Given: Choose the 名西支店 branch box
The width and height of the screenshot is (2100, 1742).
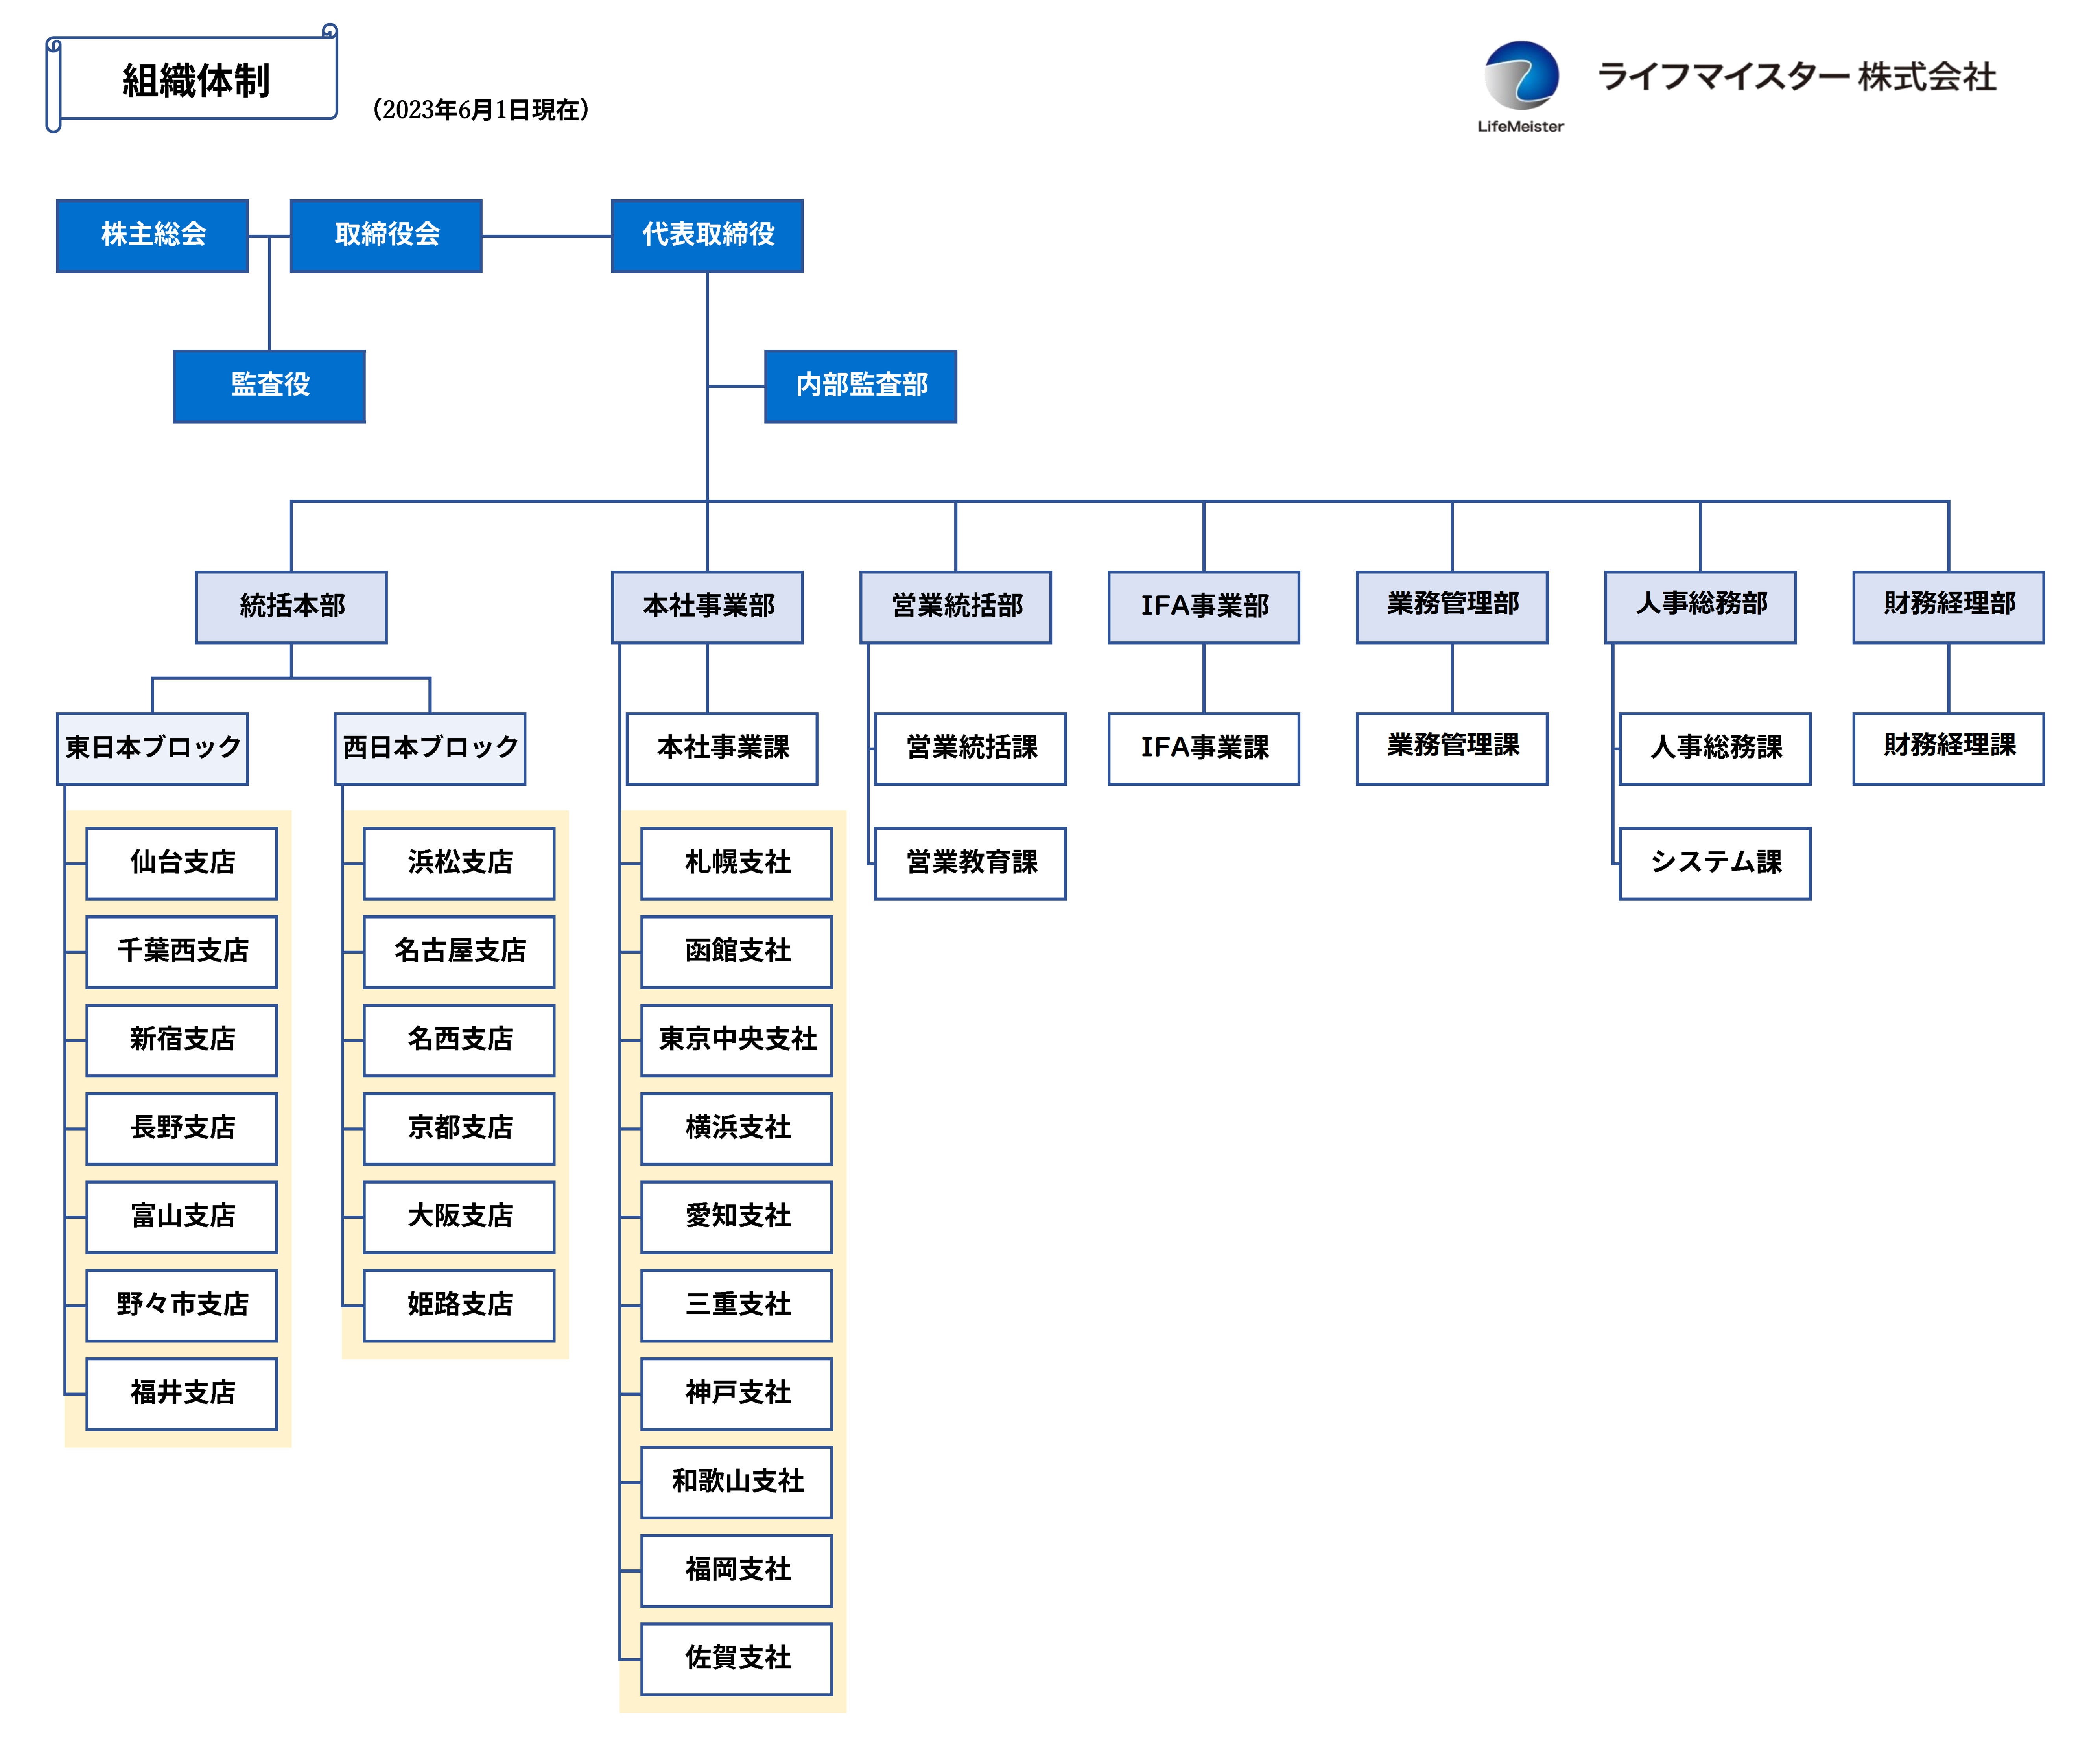Looking at the screenshot, I should tap(459, 1040).
